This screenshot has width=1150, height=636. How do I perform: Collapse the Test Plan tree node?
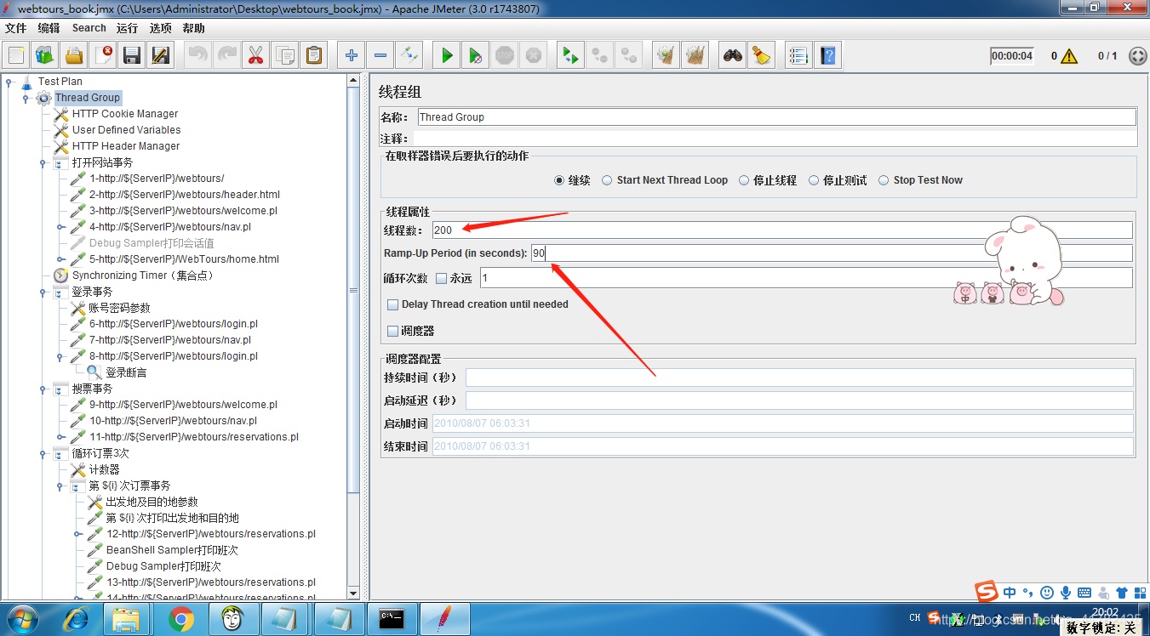click(9, 82)
